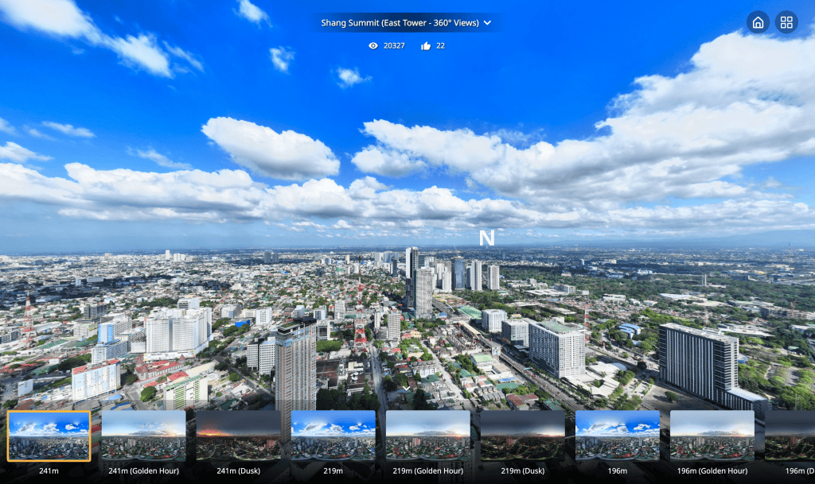Click the "196m (Golden Hour)" caption text
815x484 pixels.
tap(712, 471)
